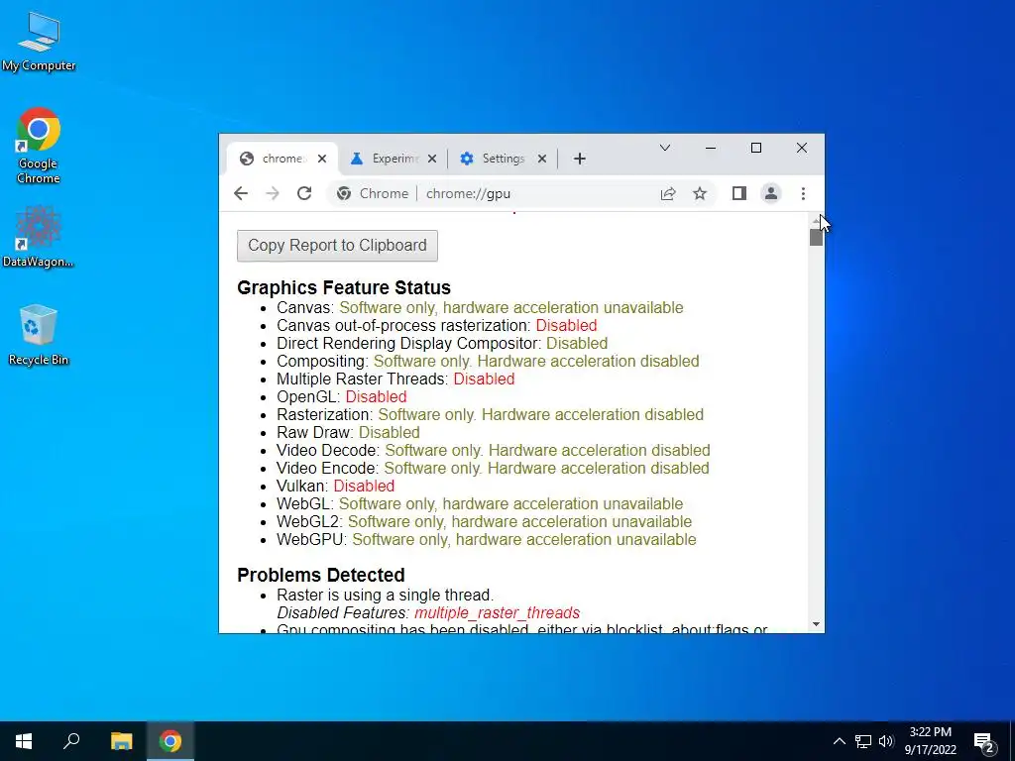
Task: Click the Graphics Feature Status heading
Action: tap(344, 287)
